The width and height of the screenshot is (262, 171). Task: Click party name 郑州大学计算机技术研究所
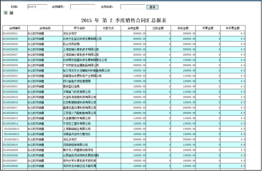pos(80,161)
